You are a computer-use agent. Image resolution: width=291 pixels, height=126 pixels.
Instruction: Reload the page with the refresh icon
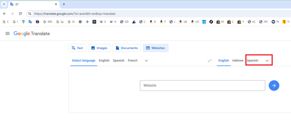[x=20, y=14]
